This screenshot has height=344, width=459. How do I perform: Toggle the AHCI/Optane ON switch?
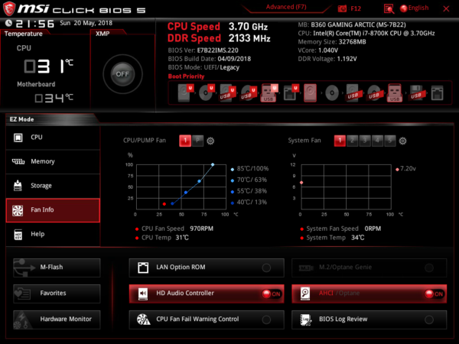(x=434, y=294)
